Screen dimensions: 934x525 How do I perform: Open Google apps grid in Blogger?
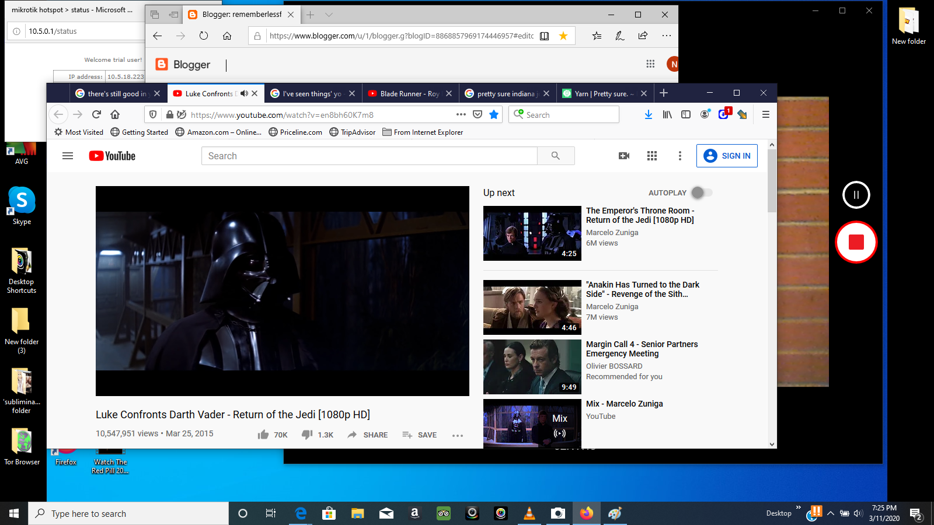click(x=650, y=64)
